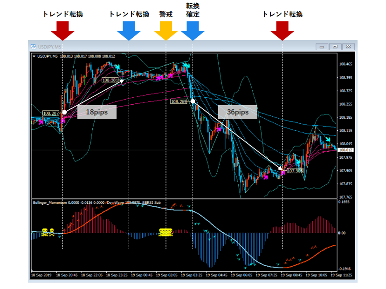The width and height of the screenshot is (386, 289).
Task: Click the rightmost red trend reversal arrow
Action: [282, 31]
